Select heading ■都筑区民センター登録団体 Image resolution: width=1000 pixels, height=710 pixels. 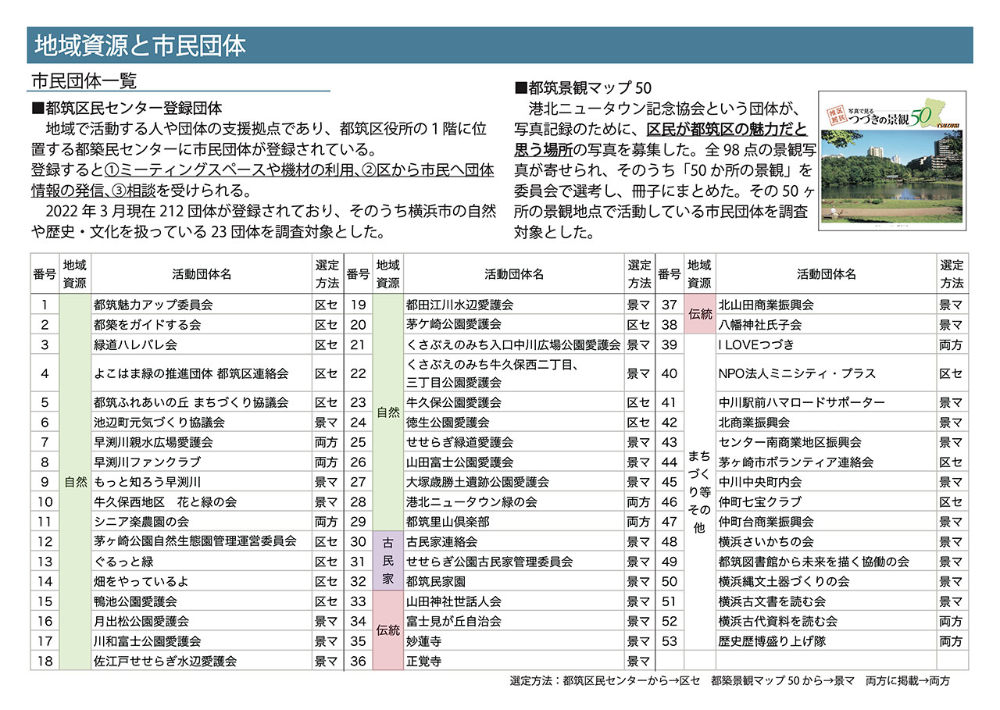128,108
